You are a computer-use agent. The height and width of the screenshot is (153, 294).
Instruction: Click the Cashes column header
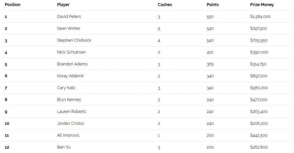tap(165, 5)
